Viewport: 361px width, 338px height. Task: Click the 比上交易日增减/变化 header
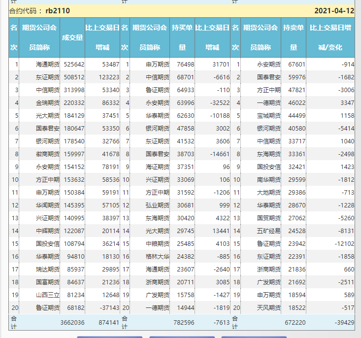330,37
